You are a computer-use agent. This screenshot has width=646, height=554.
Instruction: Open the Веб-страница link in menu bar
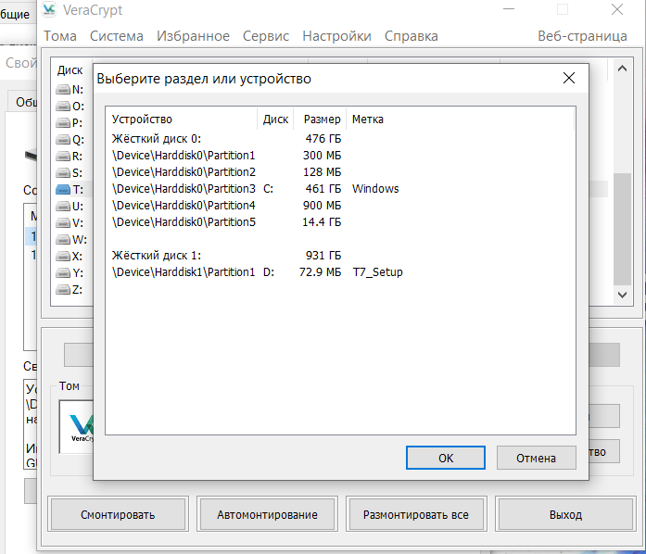tap(582, 36)
